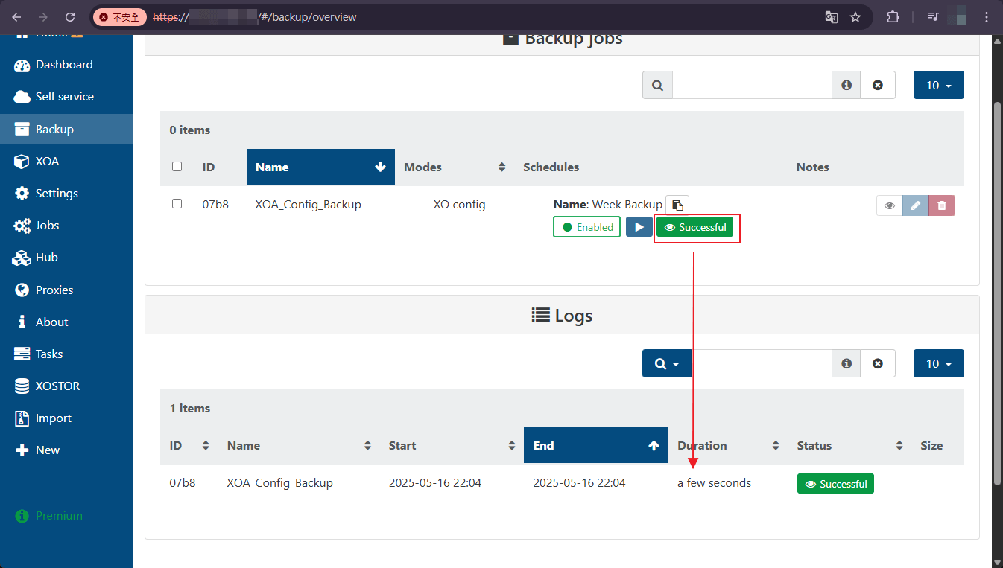The width and height of the screenshot is (1003, 568).
Task: Open the Successful log entry in Logs
Action: (835, 484)
